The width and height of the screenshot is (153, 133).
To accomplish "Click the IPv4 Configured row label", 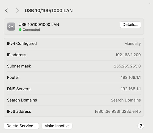I will pos(22,43).
